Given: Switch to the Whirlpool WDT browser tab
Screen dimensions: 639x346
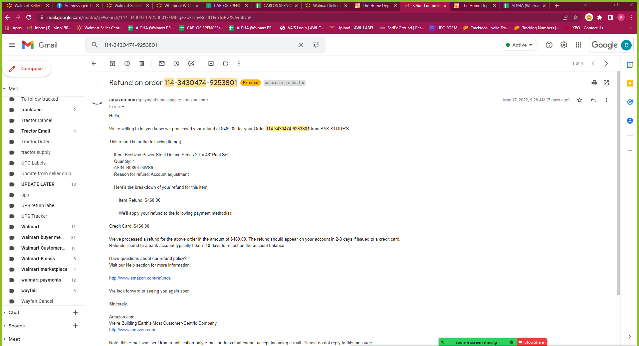Looking at the screenshot, I should click(177, 6).
